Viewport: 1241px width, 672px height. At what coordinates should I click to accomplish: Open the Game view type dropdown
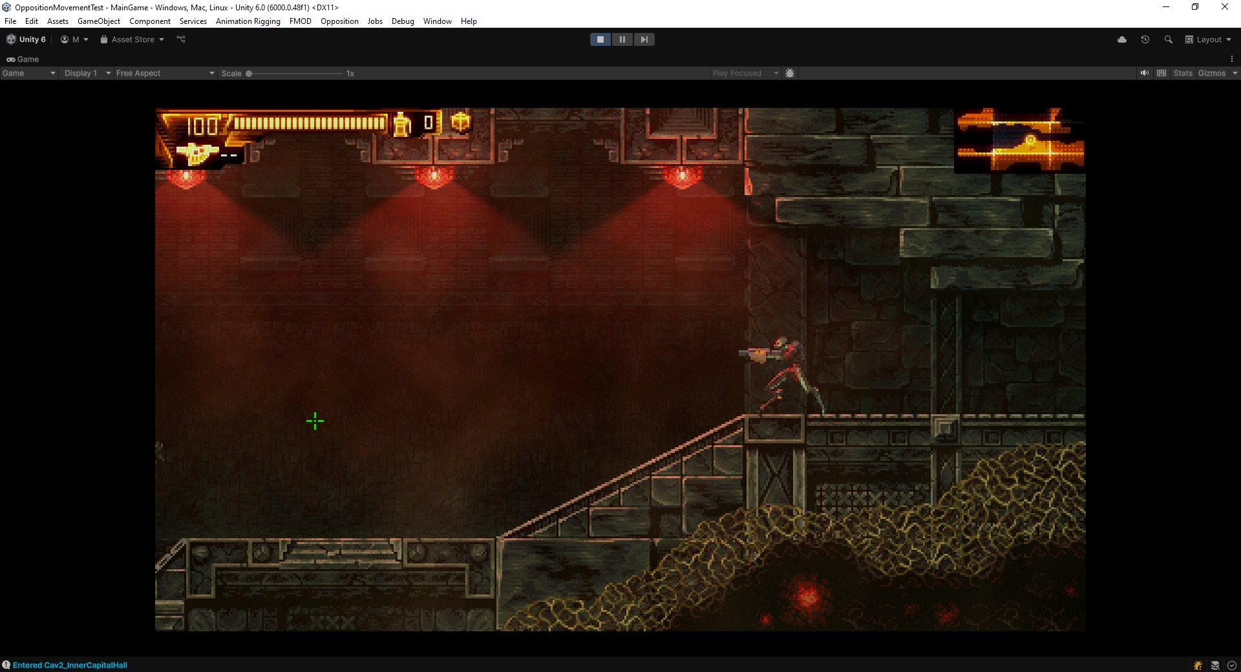pos(29,73)
